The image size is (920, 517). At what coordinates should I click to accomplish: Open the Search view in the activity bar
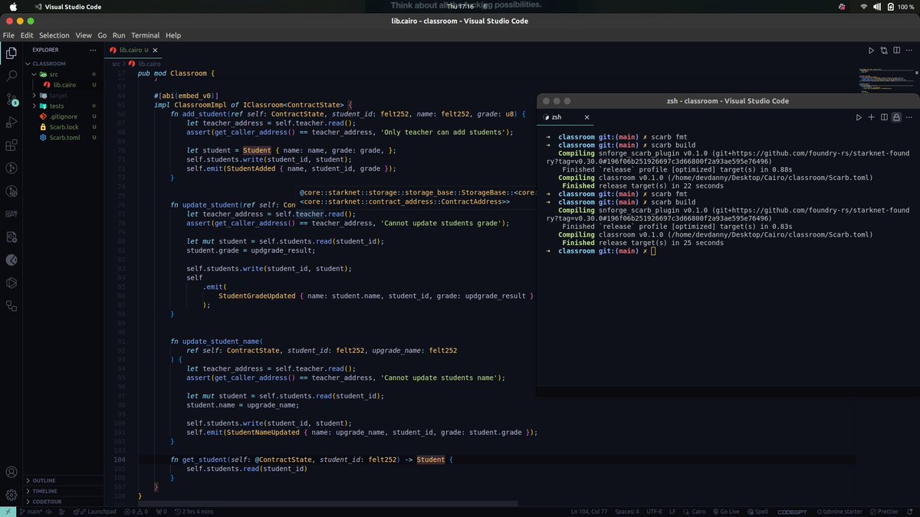pos(11,76)
